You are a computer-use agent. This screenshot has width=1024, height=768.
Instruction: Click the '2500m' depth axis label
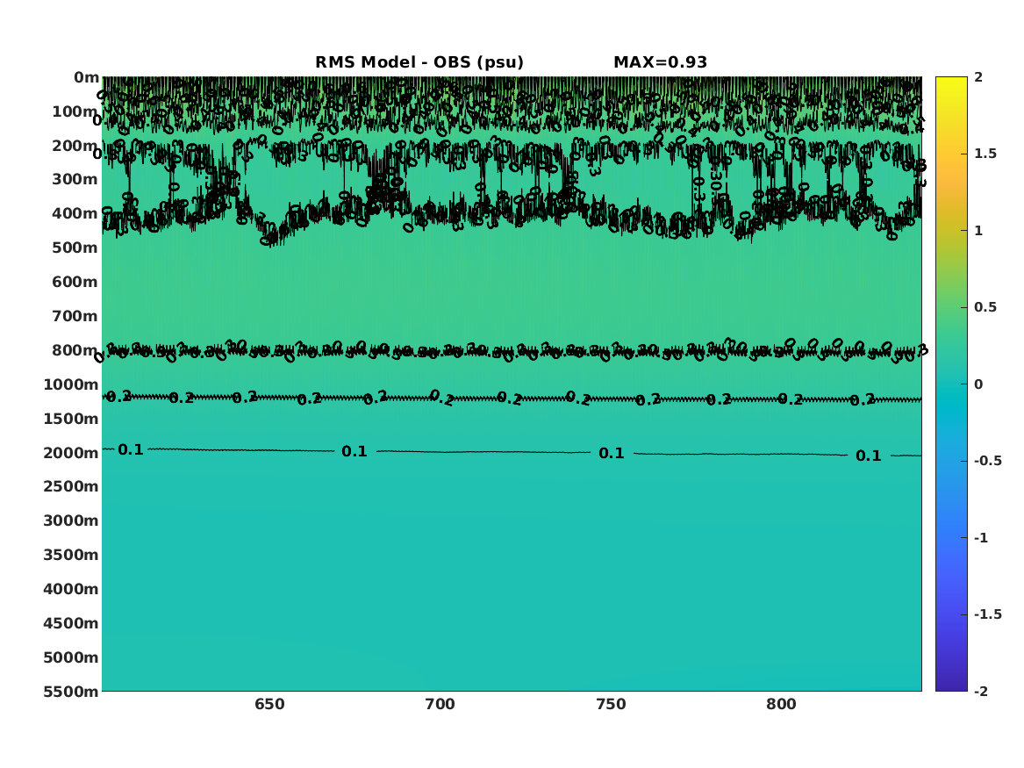(71, 486)
